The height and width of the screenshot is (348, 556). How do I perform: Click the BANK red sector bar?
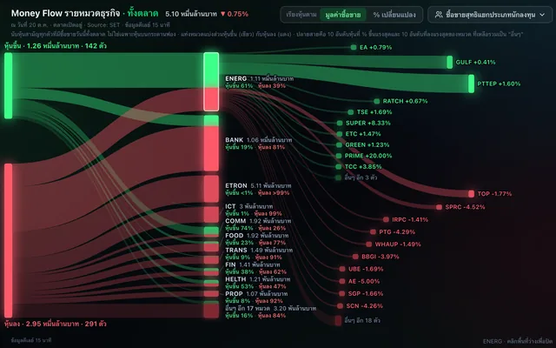click(211, 149)
